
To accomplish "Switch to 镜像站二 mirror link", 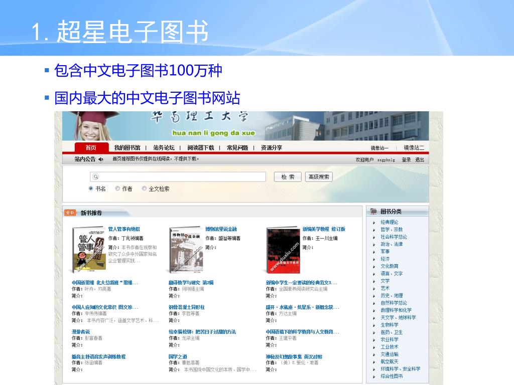I will [414, 148].
